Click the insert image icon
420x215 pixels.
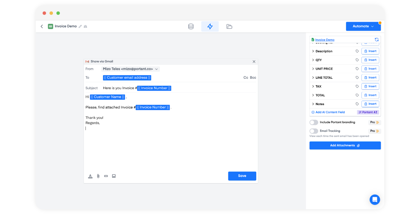coord(114,176)
